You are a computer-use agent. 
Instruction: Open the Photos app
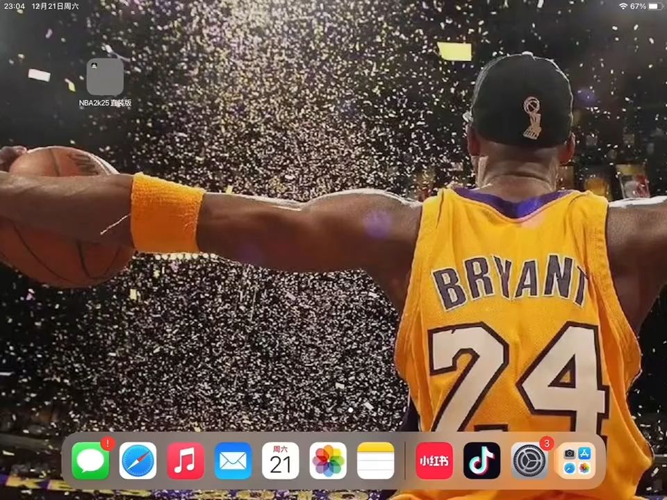328,461
